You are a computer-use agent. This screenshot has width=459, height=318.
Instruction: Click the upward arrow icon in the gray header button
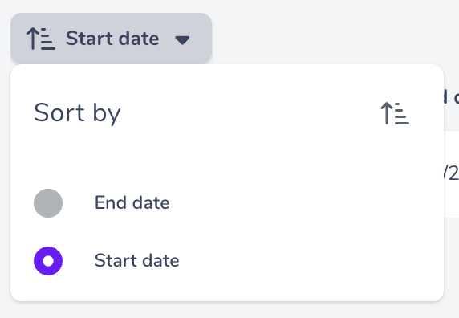pyautogui.click(x=41, y=39)
